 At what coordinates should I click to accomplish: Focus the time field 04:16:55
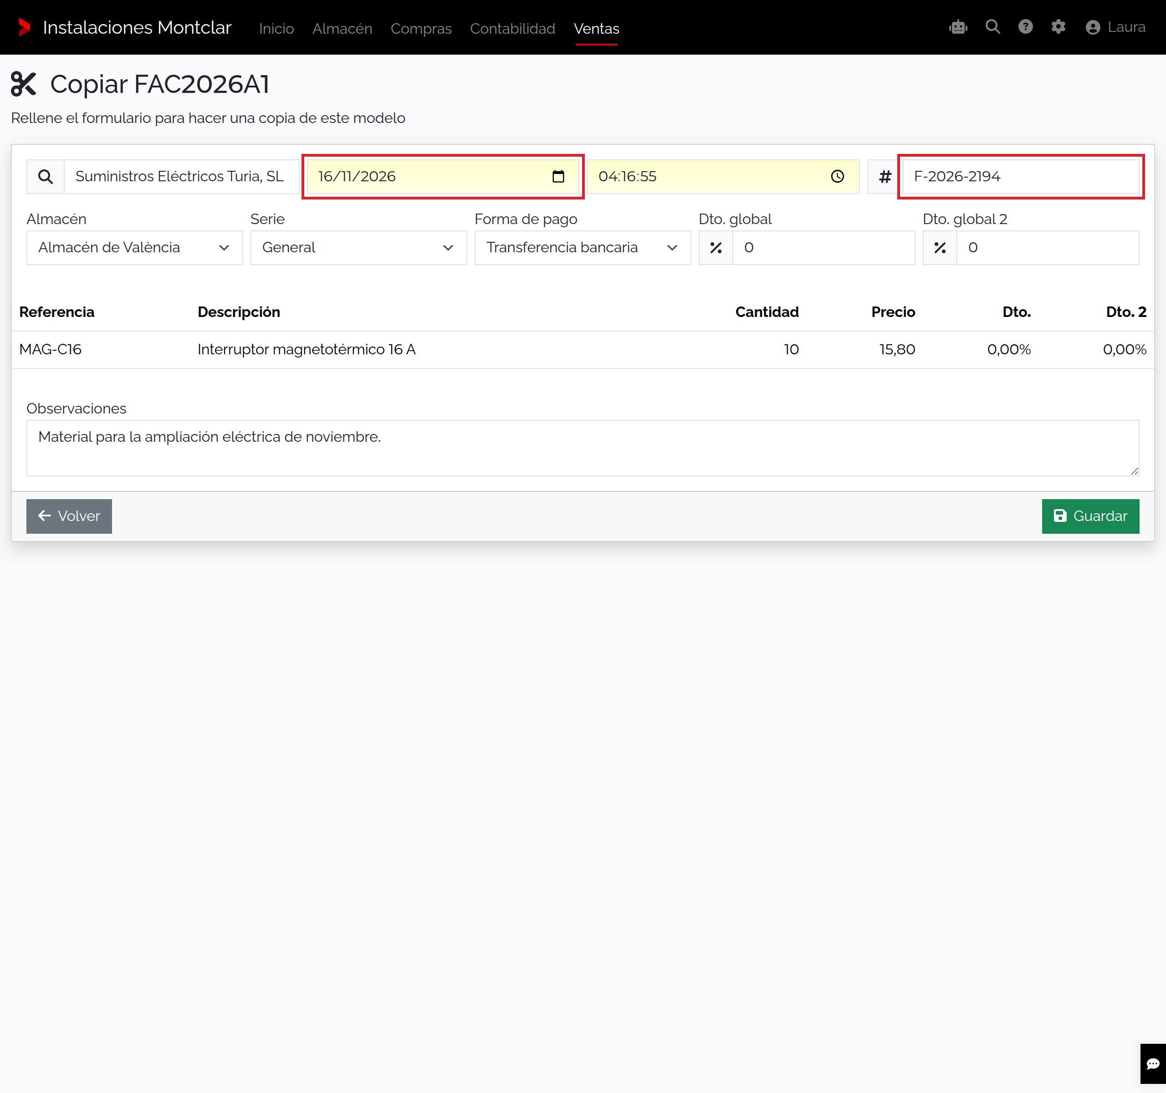(x=723, y=177)
